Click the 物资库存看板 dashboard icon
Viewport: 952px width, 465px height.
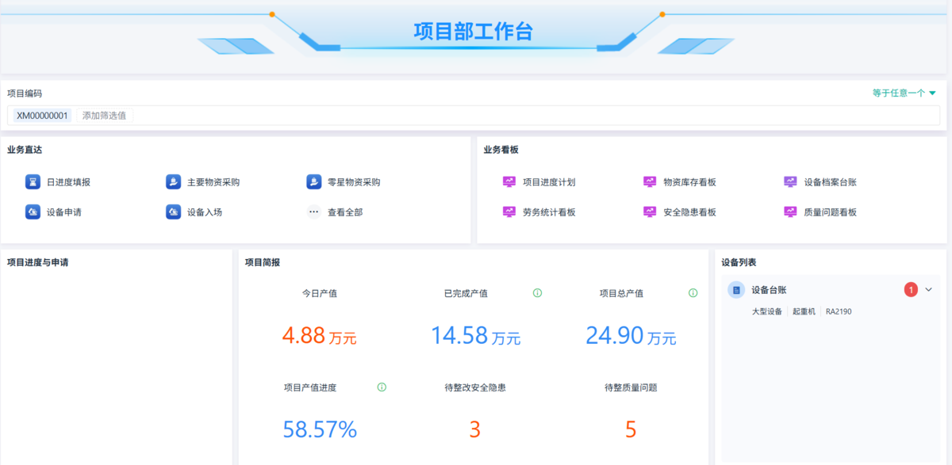(x=650, y=182)
